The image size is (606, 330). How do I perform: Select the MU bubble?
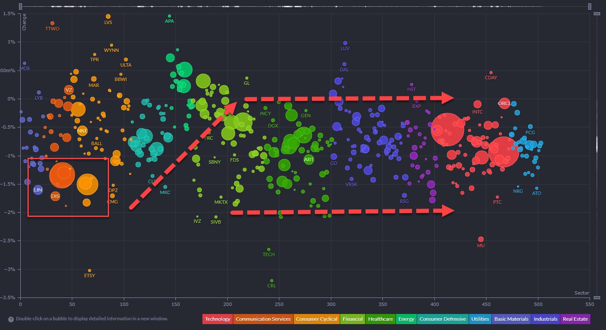click(480, 239)
